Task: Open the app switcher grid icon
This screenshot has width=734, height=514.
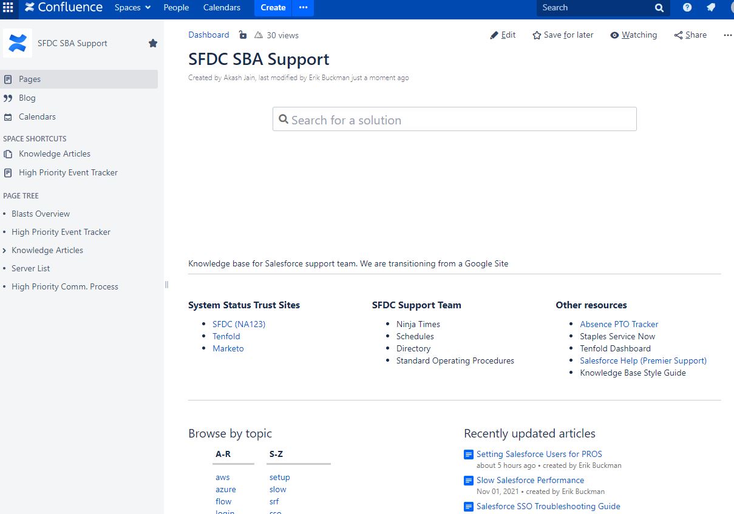Action: [x=8, y=7]
